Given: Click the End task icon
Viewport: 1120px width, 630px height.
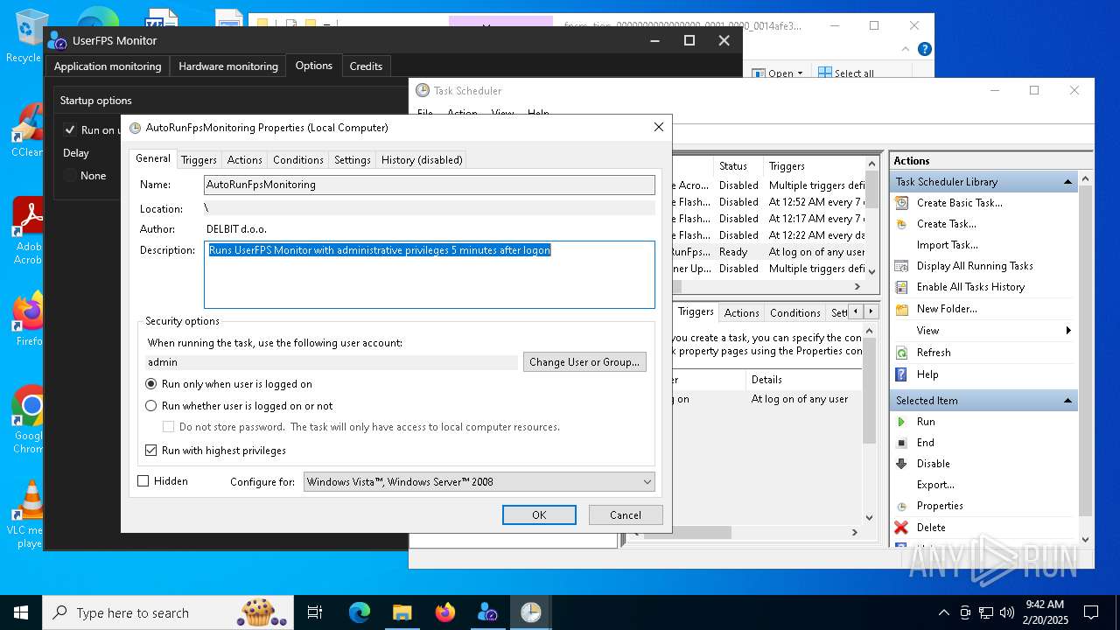Looking at the screenshot, I should coord(901,443).
